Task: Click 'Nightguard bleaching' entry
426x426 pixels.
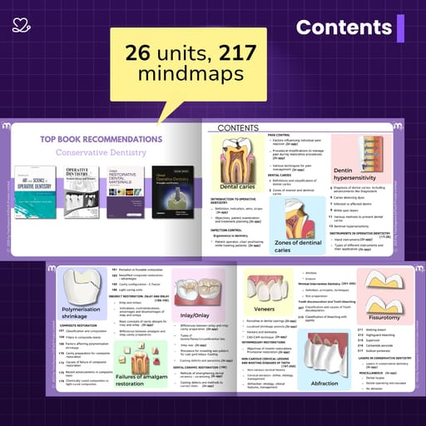Action: [x=380, y=335]
